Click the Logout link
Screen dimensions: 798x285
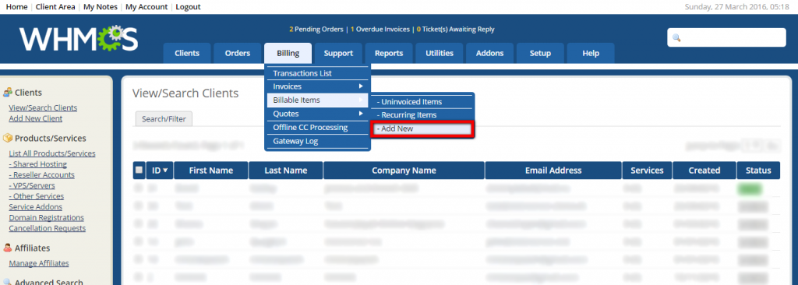click(x=189, y=6)
